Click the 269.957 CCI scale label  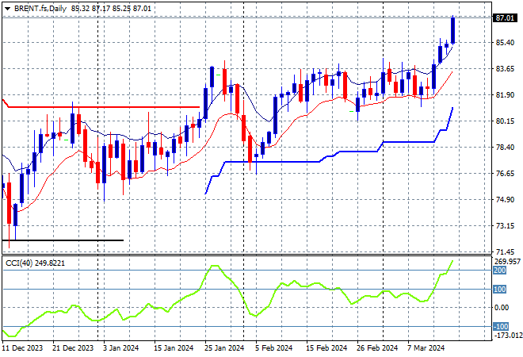506,261
